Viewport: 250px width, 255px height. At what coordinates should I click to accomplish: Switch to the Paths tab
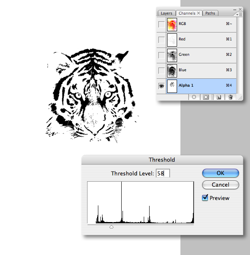pyautogui.click(x=210, y=13)
